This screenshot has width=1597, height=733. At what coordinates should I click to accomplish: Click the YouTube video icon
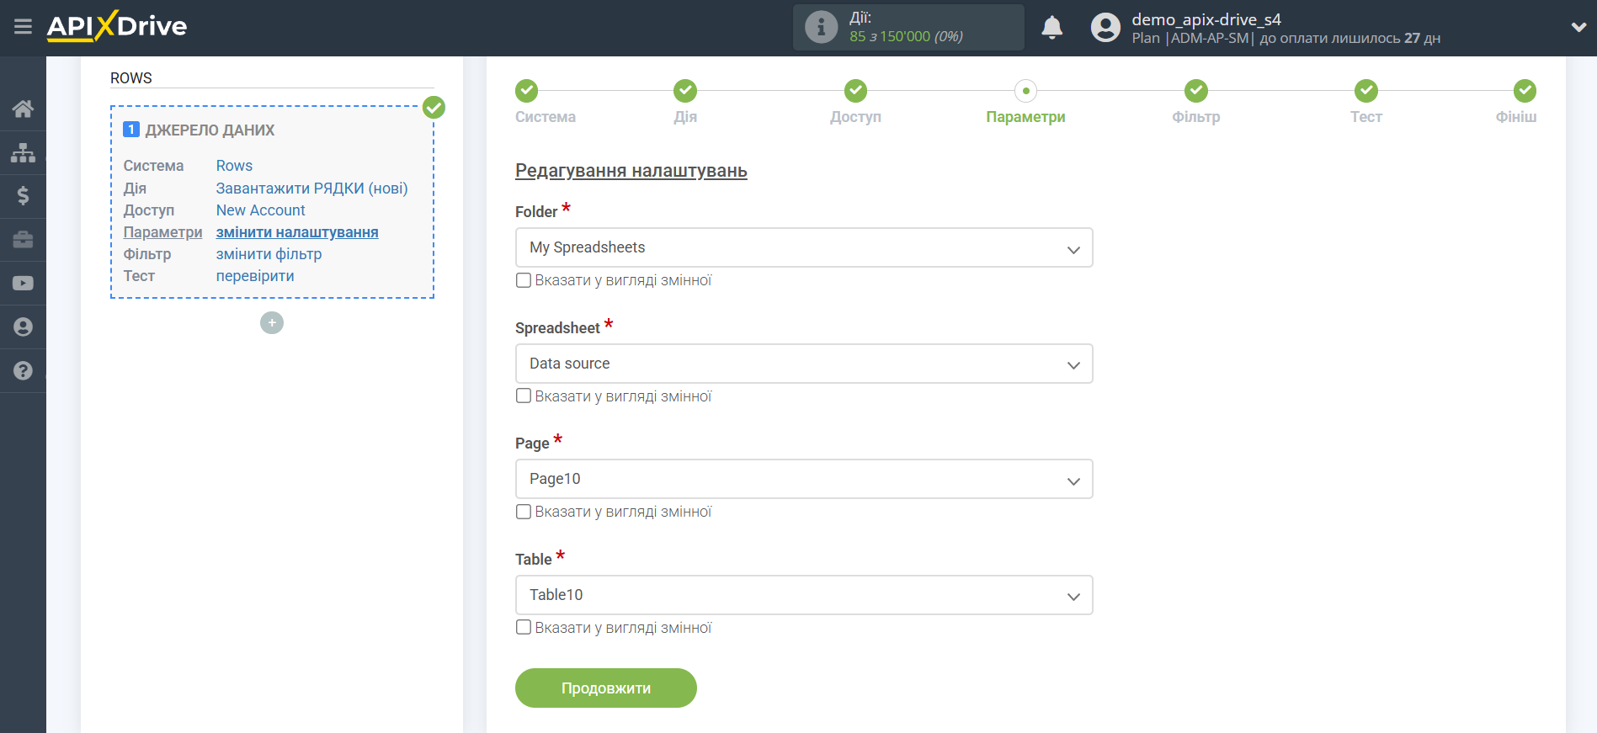[x=23, y=284]
